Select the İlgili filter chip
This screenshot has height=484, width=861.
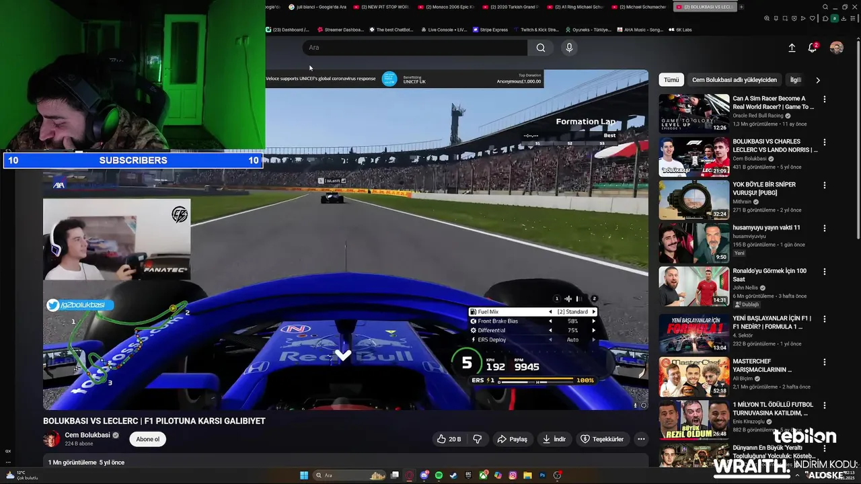tap(796, 79)
